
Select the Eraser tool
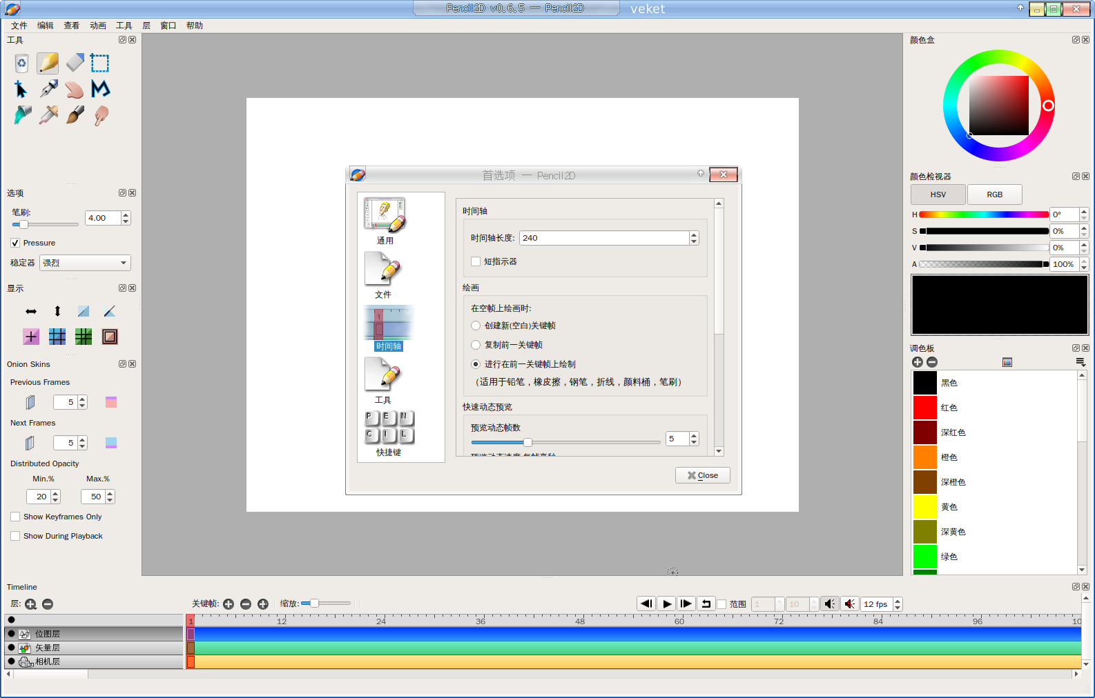[x=75, y=63]
